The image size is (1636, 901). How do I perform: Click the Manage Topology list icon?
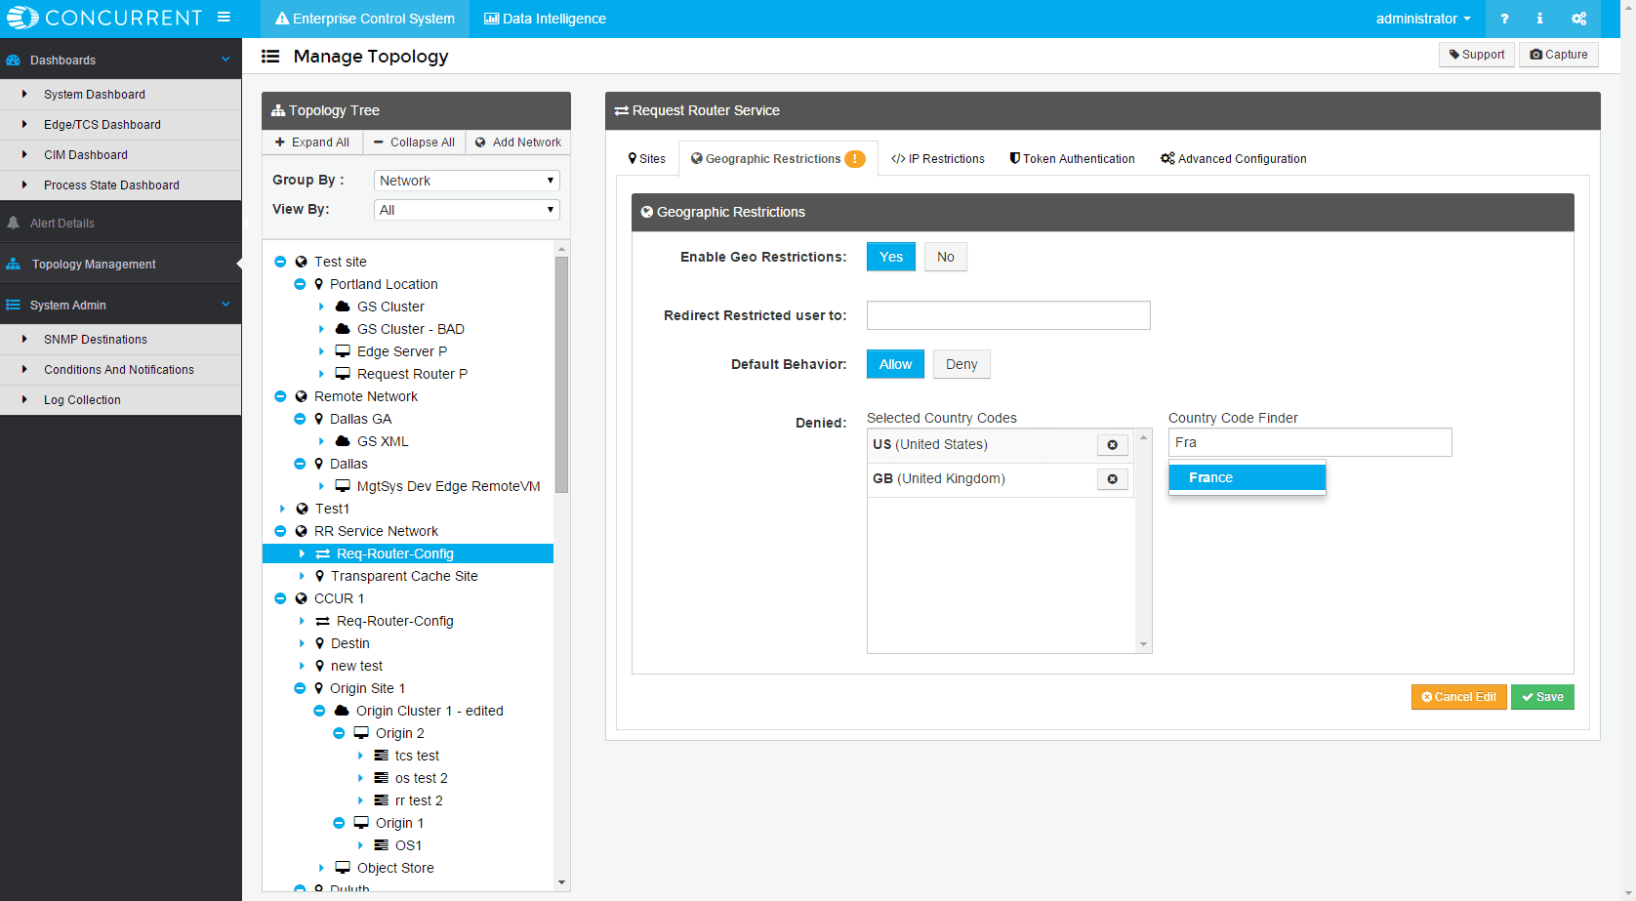(270, 57)
